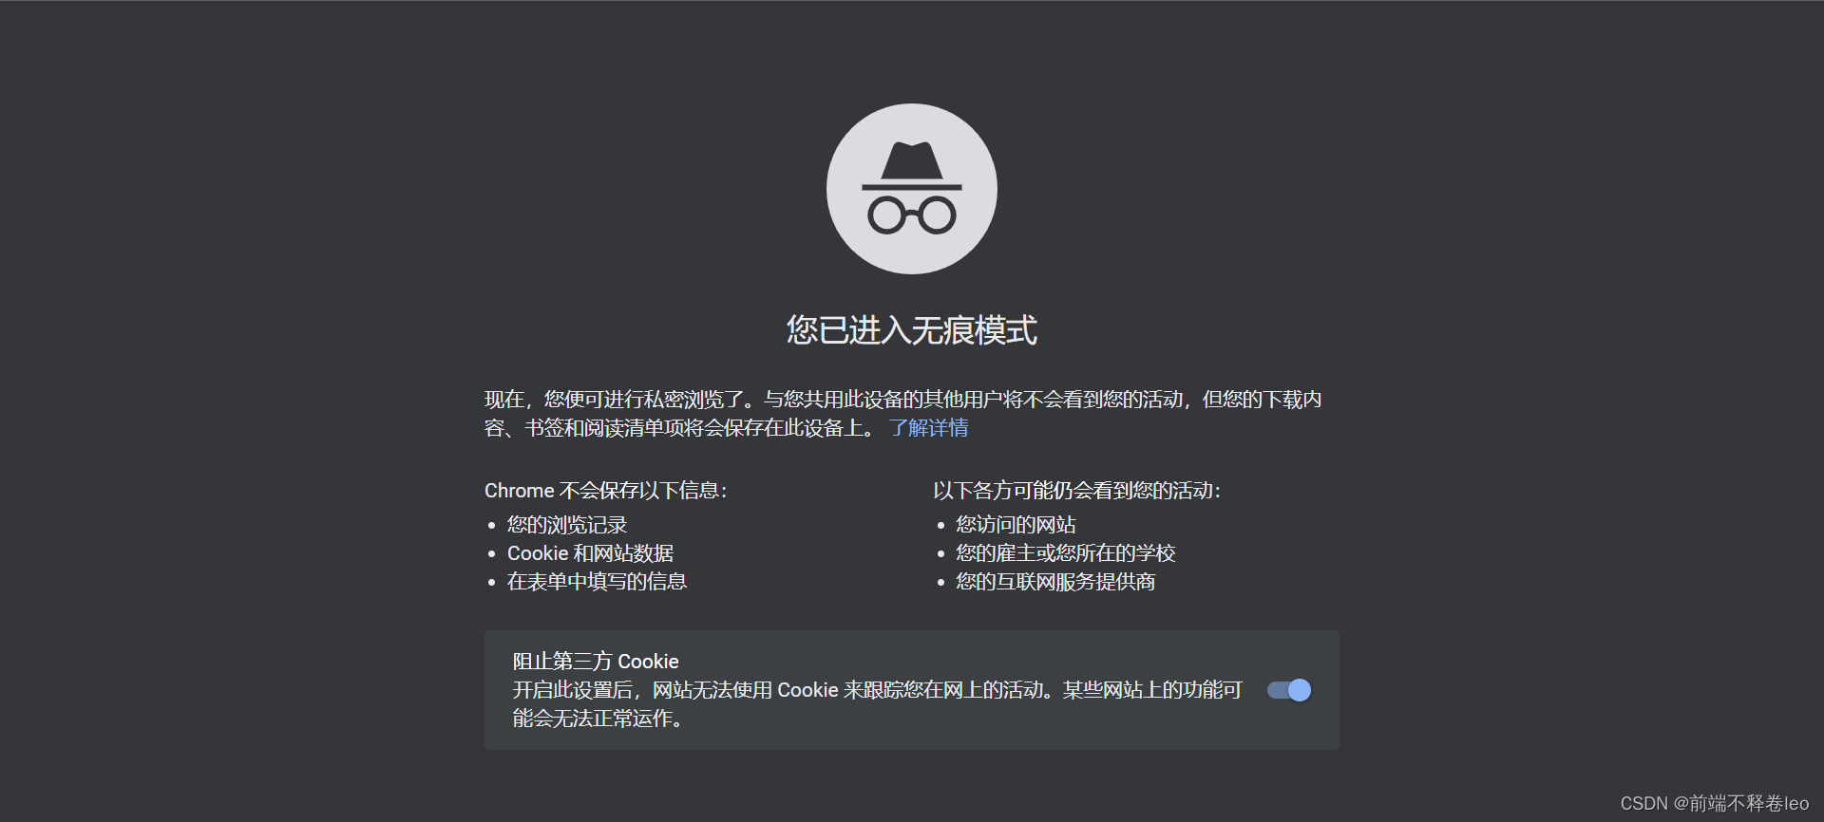Toggle the 阻止第三方 Cookie switch
The width and height of the screenshot is (1824, 822).
[x=1289, y=690]
